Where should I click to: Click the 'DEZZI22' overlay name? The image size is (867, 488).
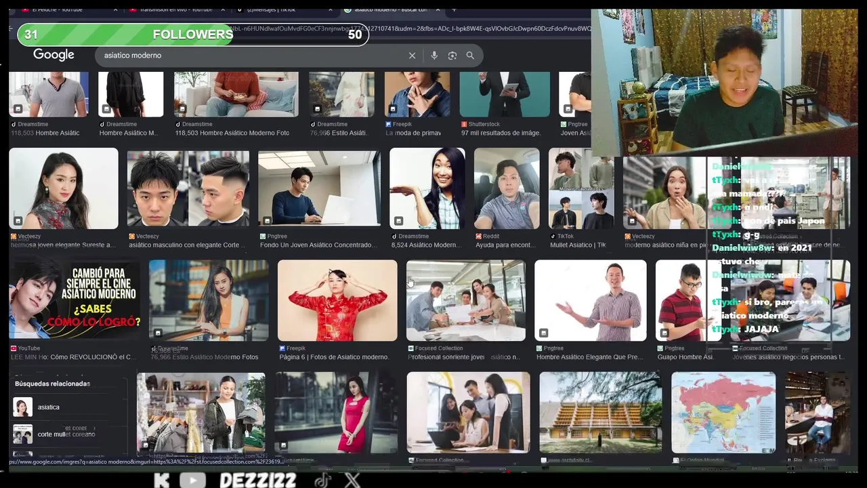[258, 481]
